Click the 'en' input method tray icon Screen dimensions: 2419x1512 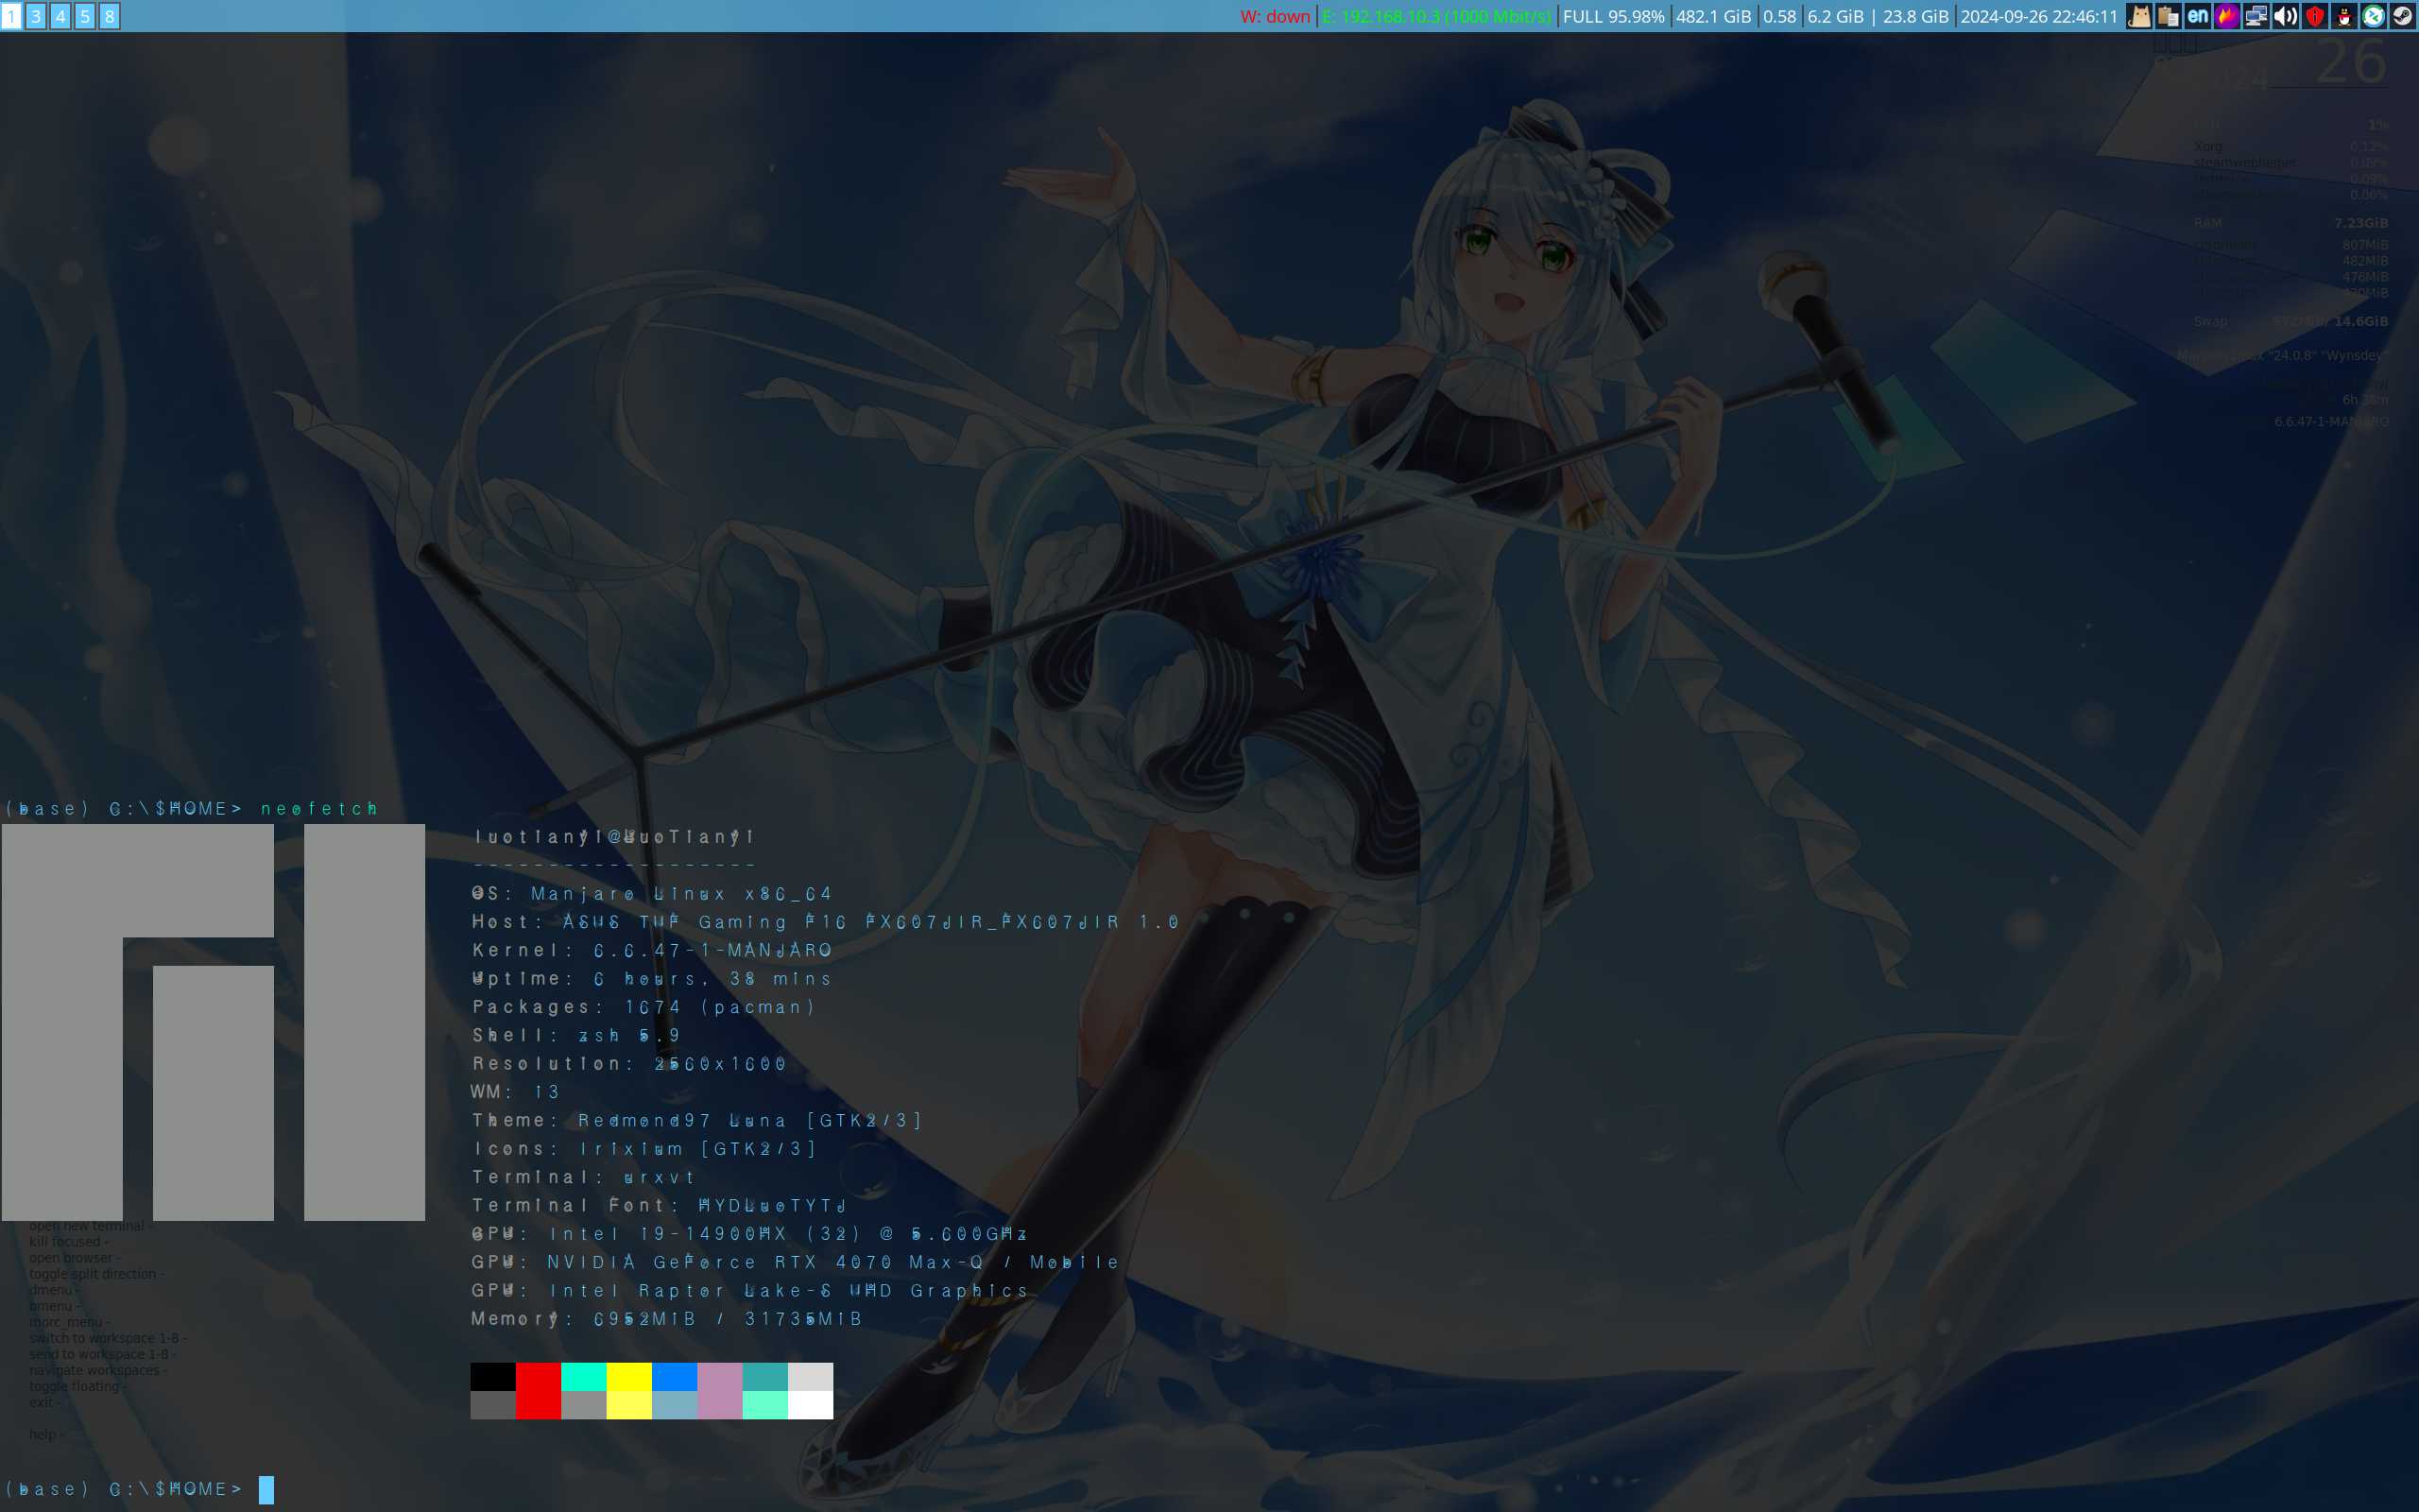pos(2197,16)
